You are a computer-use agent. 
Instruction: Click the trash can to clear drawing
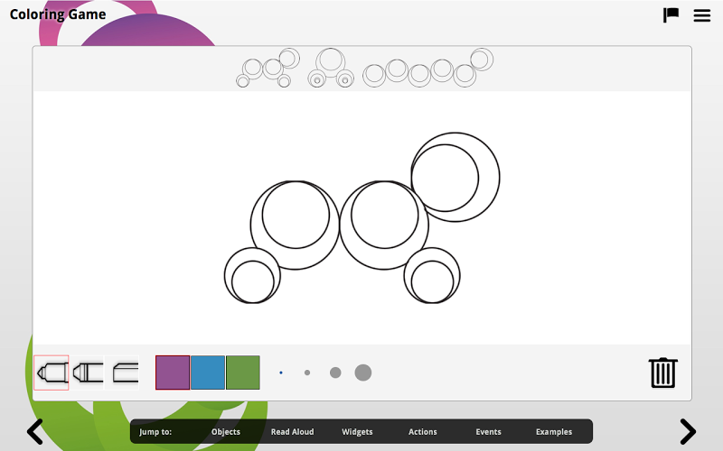pyautogui.click(x=663, y=373)
